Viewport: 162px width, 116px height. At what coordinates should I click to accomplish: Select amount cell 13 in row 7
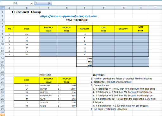click(x=84, y=34)
